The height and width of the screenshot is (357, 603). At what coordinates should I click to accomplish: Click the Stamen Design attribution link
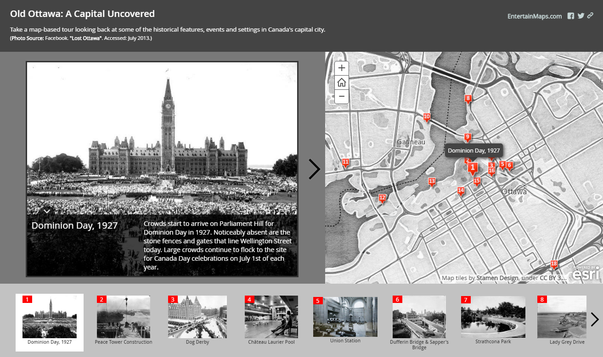point(497,278)
